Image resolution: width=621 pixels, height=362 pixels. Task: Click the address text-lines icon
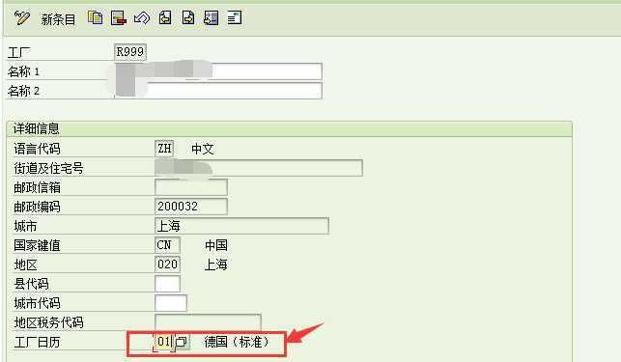pos(234,18)
